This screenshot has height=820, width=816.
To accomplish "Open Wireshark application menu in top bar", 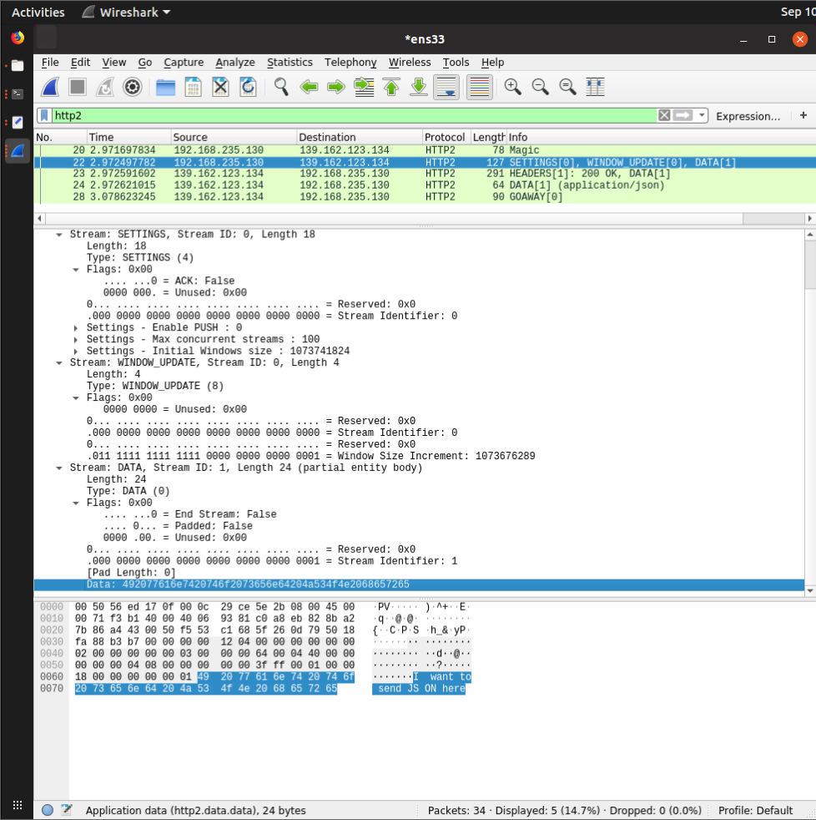I will (x=127, y=12).
